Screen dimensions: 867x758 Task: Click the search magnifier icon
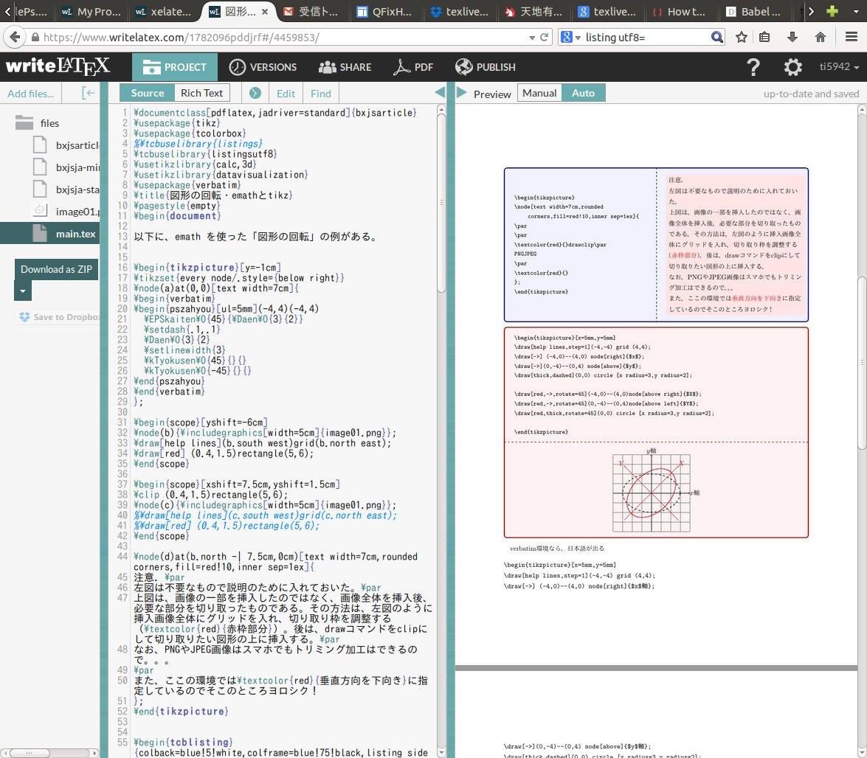tap(716, 37)
